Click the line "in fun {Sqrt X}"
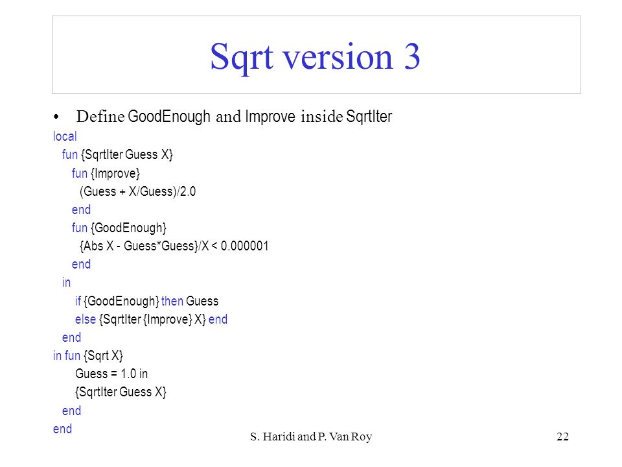Image resolution: width=622 pixels, height=467 pixels. point(88,355)
